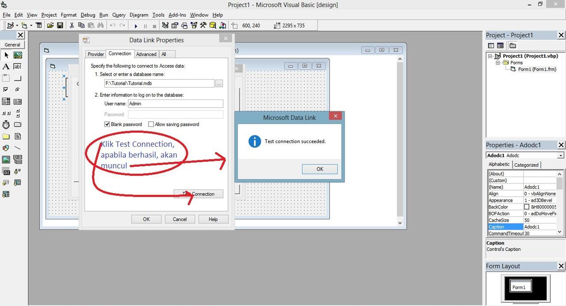Image resolution: width=566 pixels, height=306 pixels.
Task: Click the Find binoculars toolbar icon
Action: (101, 26)
